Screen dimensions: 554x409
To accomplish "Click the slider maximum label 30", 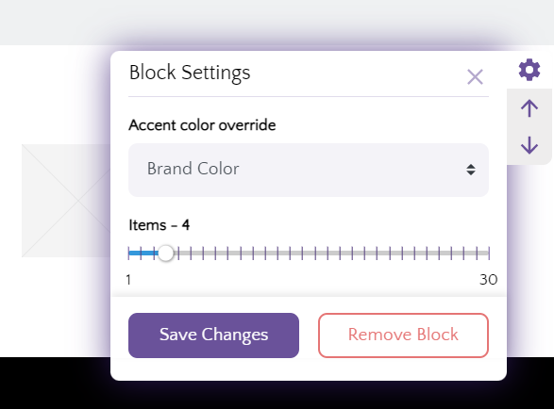I will point(488,280).
